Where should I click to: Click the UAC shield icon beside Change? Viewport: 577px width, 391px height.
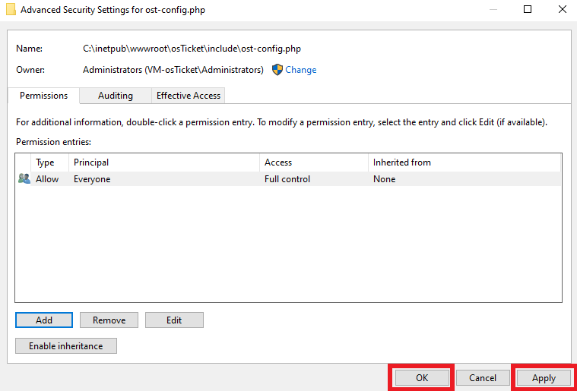pos(277,70)
